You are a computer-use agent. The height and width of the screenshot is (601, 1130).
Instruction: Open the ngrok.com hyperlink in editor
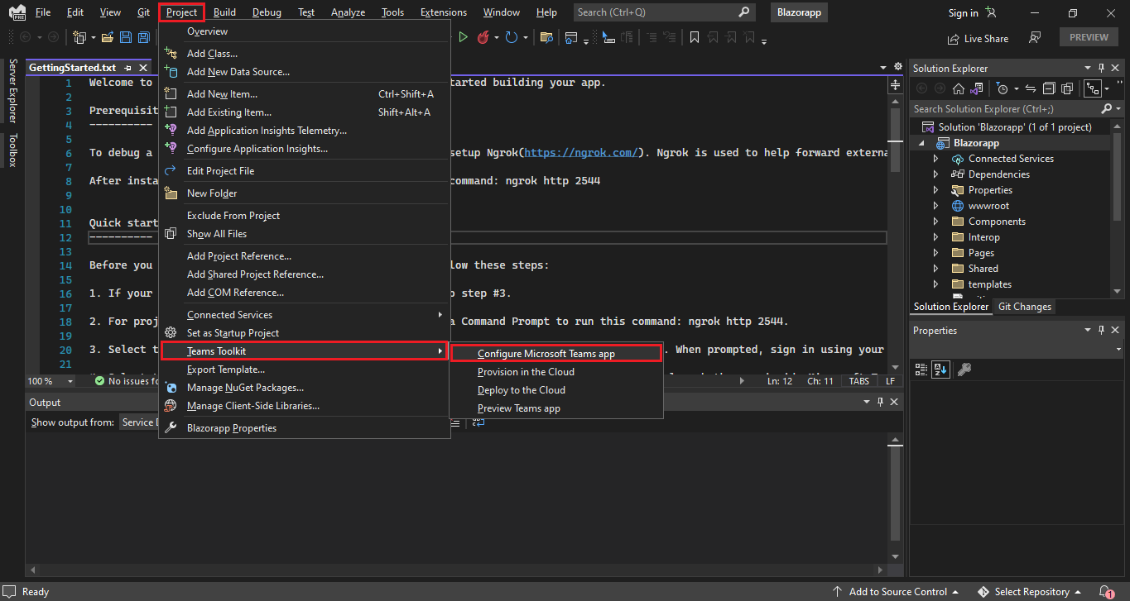point(580,152)
